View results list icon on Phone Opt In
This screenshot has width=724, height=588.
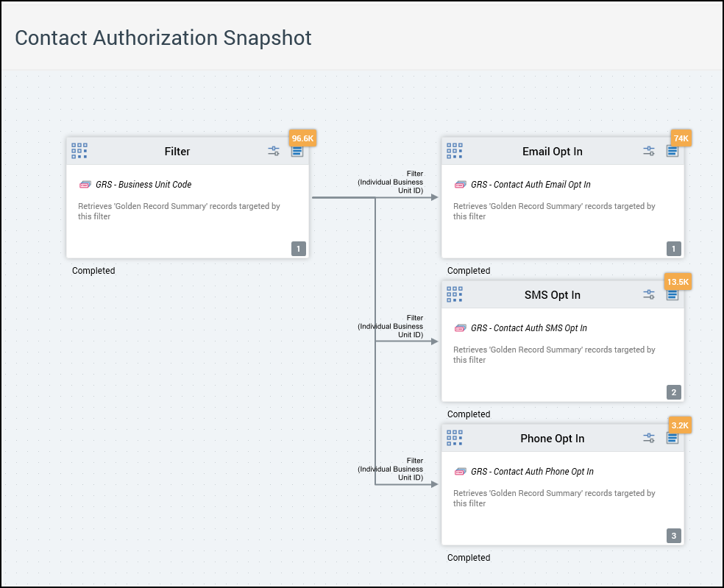[x=672, y=439]
